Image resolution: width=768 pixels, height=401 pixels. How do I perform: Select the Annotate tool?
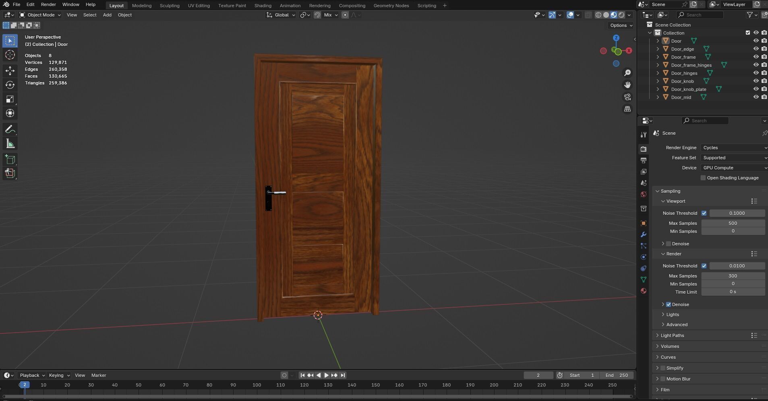point(10,130)
